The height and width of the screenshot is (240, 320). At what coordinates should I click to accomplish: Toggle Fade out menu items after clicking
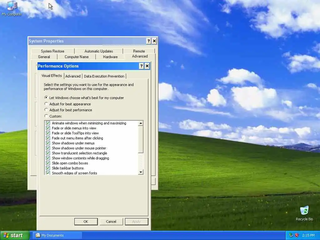(48, 138)
